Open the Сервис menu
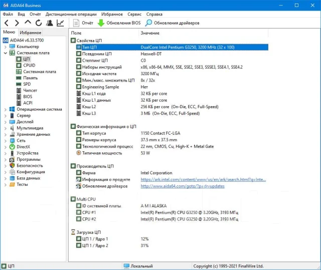321x270 pixels. click(x=134, y=14)
